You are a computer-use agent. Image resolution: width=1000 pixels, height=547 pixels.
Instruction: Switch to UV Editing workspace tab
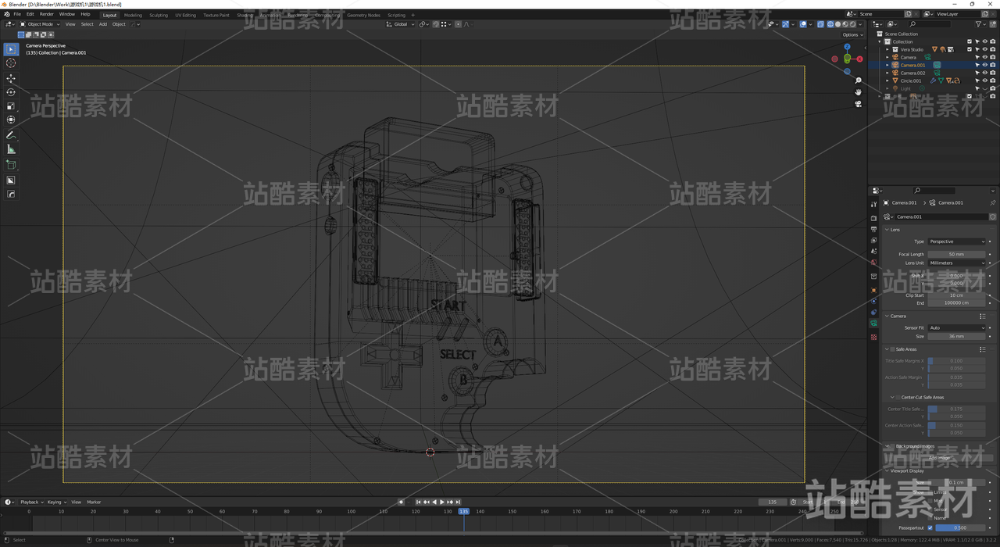click(x=185, y=15)
